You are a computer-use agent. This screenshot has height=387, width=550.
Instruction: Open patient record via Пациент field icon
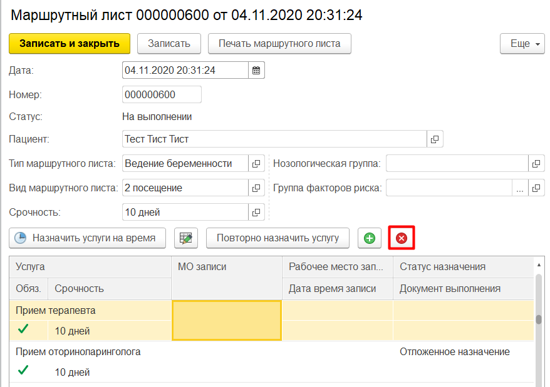coord(435,139)
